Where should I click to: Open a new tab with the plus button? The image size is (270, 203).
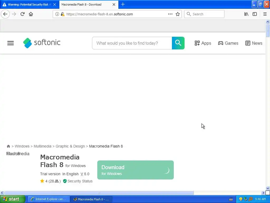coord(123,4)
